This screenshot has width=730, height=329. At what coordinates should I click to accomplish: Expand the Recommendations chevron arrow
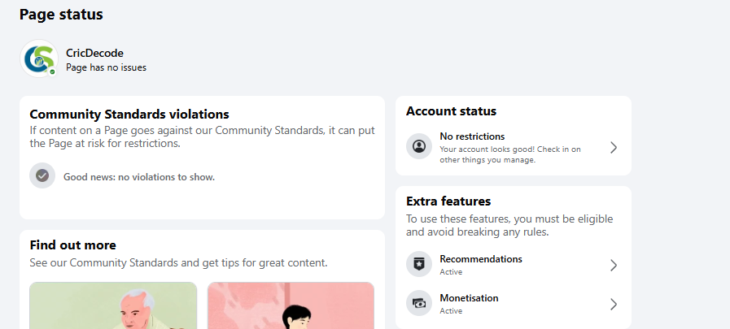pyautogui.click(x=614, y=265)
